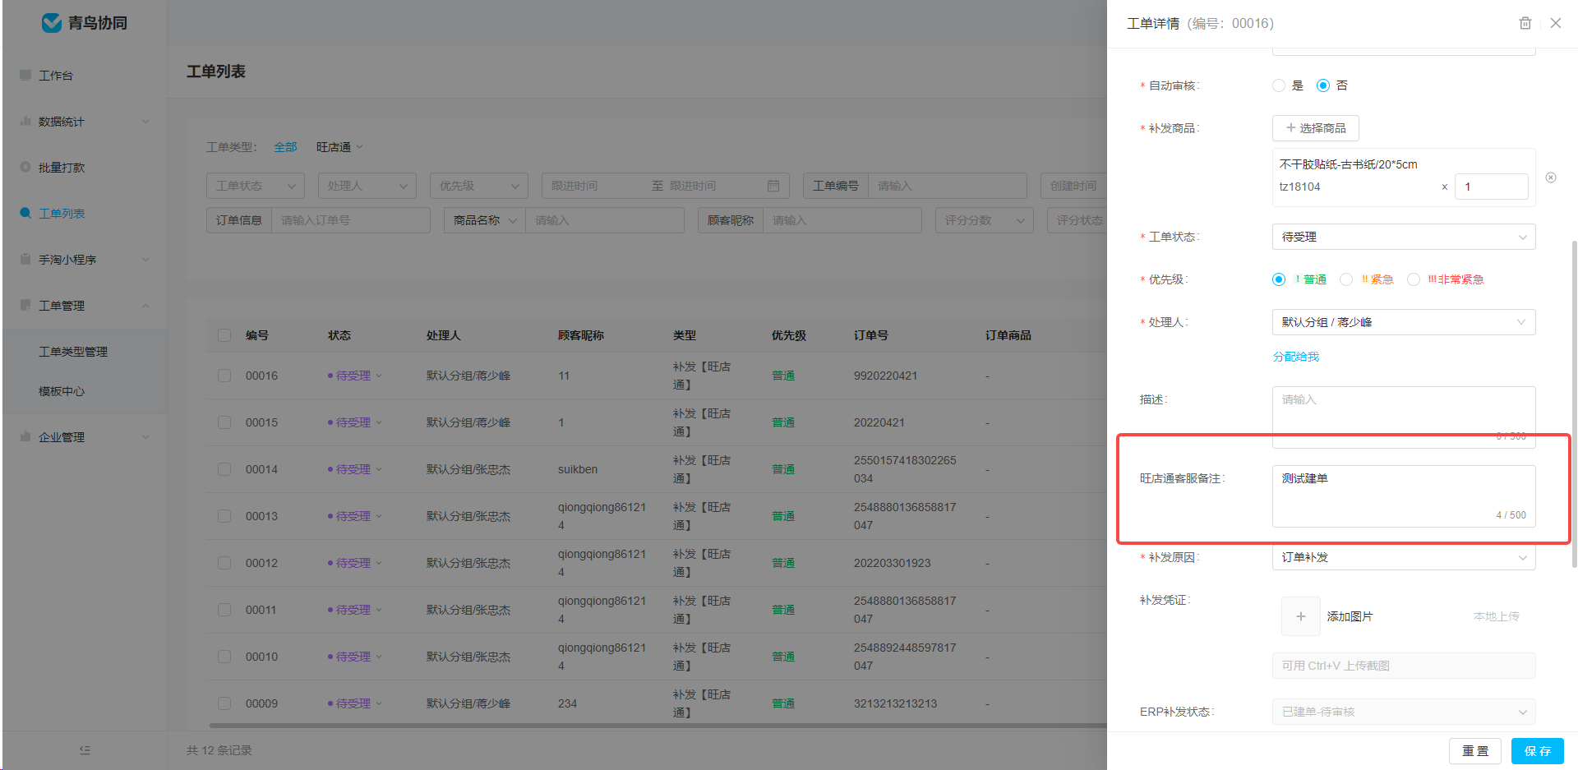This screenshot has width=1578, height=770.
Task: Click the details panel vertical scrollbar
Action: 1574,403
